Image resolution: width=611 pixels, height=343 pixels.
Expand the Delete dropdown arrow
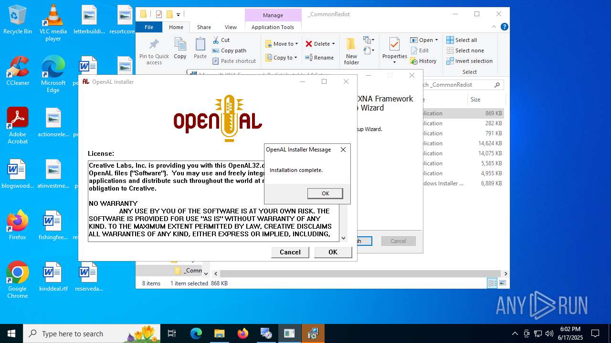[x=333, y=44]
